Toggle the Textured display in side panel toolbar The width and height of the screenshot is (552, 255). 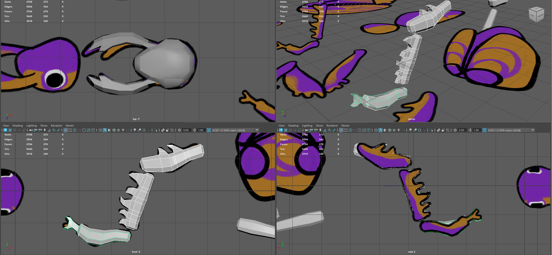[x=394, y=130]
